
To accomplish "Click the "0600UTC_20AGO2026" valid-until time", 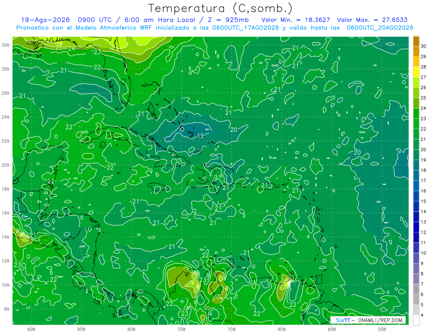I will click(x=380, y=28).
